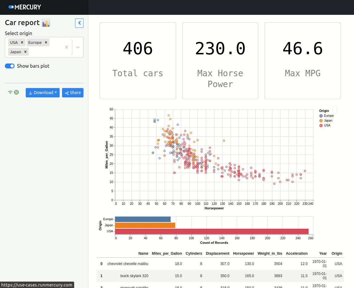The height and width of the screenshot is (288, 354).
Task: Clear all selected origins with the x icon
Action: tap(66, 47)
